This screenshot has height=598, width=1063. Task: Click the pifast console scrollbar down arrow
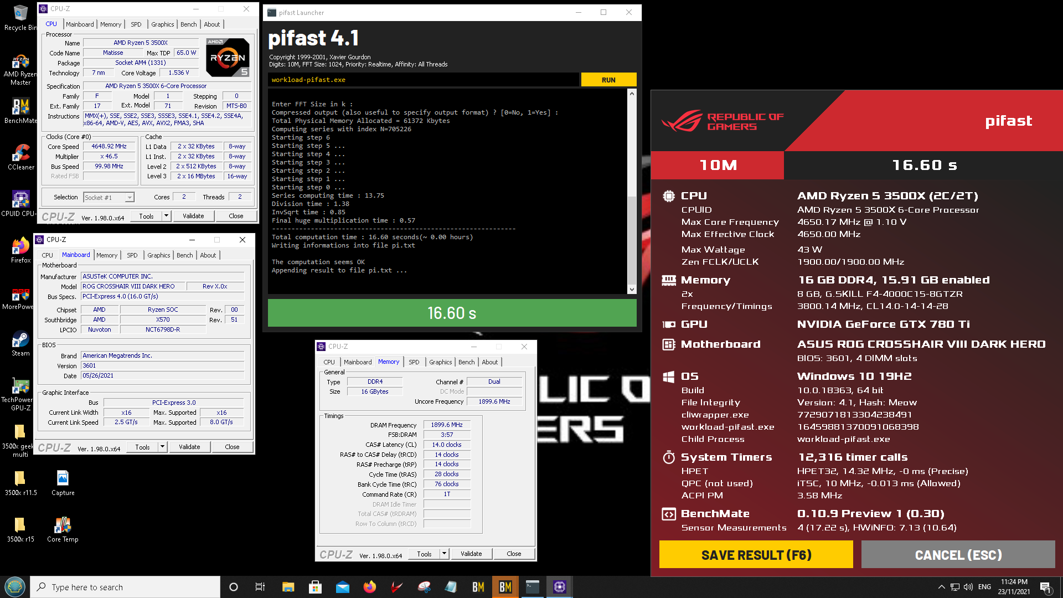click(632, 289)
